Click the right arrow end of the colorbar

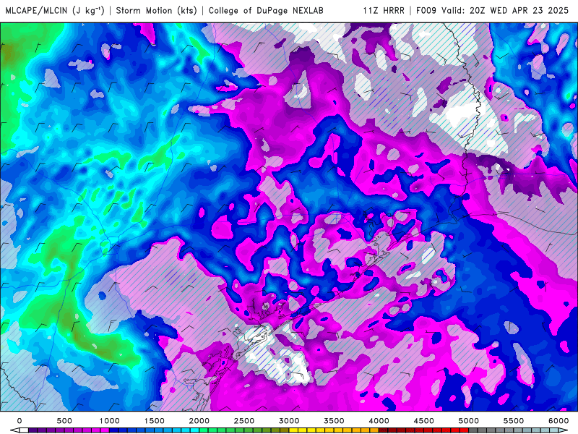tap(564, 430)
